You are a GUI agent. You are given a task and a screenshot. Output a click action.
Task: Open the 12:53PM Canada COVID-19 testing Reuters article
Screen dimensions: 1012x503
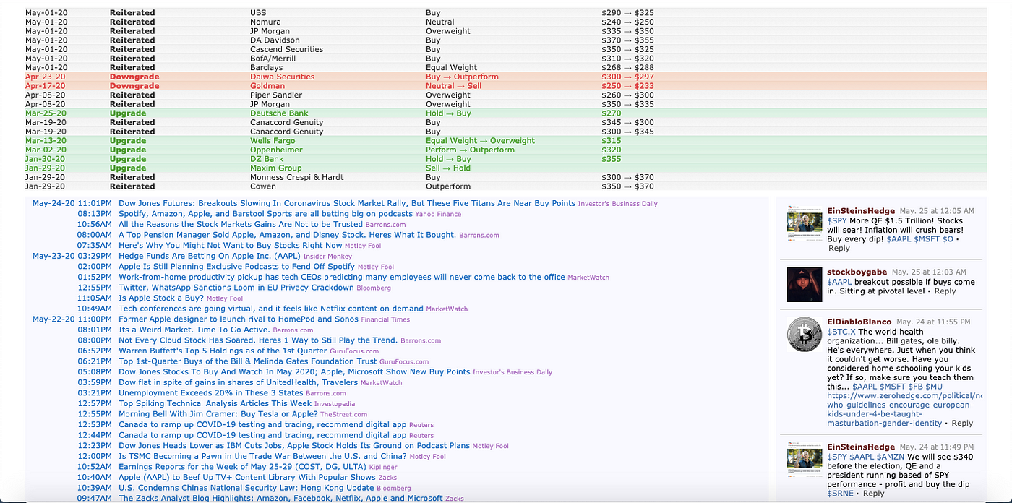262,424
